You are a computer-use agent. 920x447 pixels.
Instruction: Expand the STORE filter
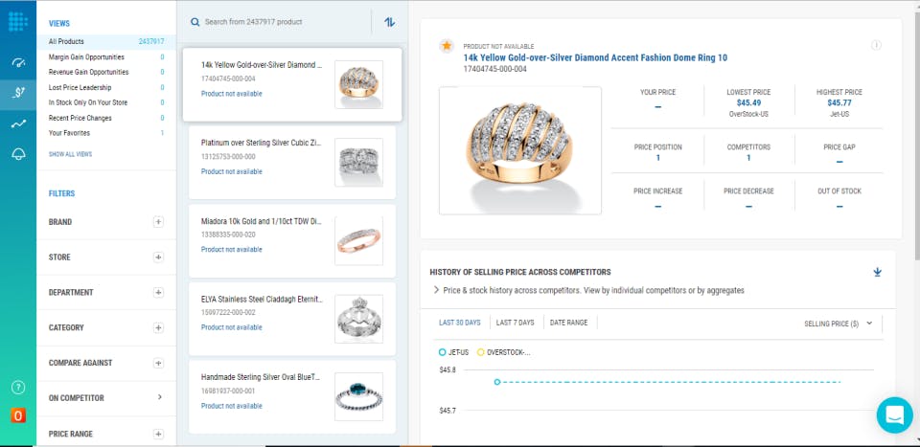(158, 257)
